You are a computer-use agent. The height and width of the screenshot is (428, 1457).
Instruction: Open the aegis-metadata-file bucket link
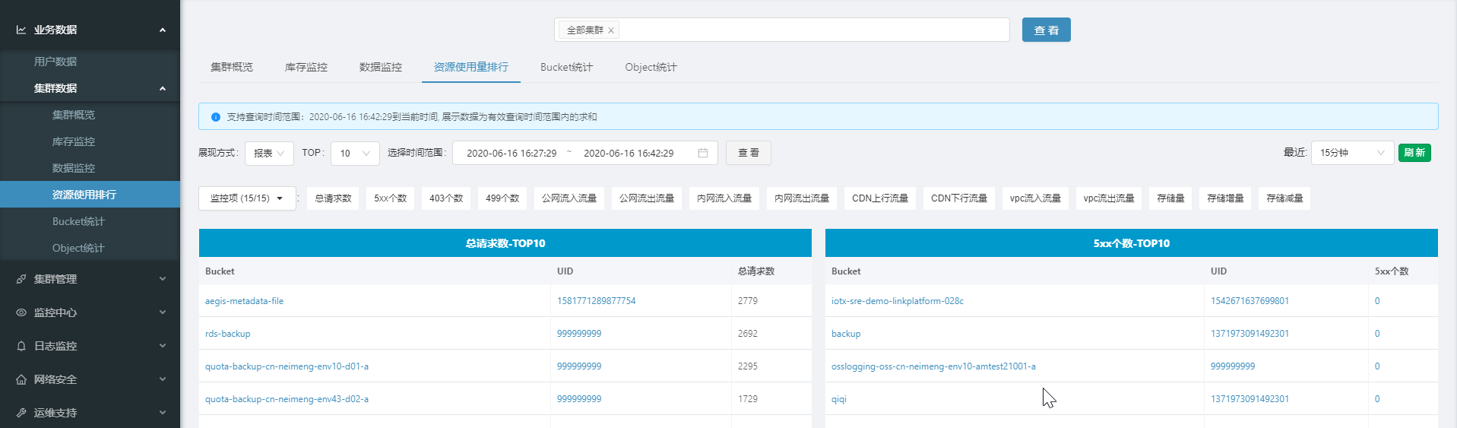(244, 301)
